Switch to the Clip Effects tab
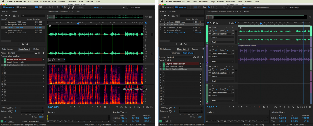313x126 pixels. pos(175,53)
